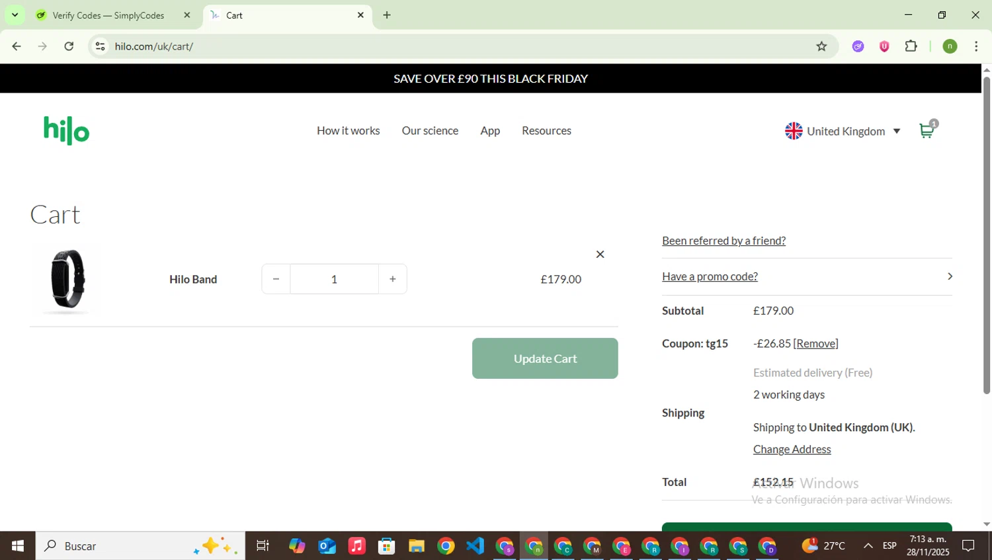Open the Hilo Band product thumbnail

tap(68, 279)
